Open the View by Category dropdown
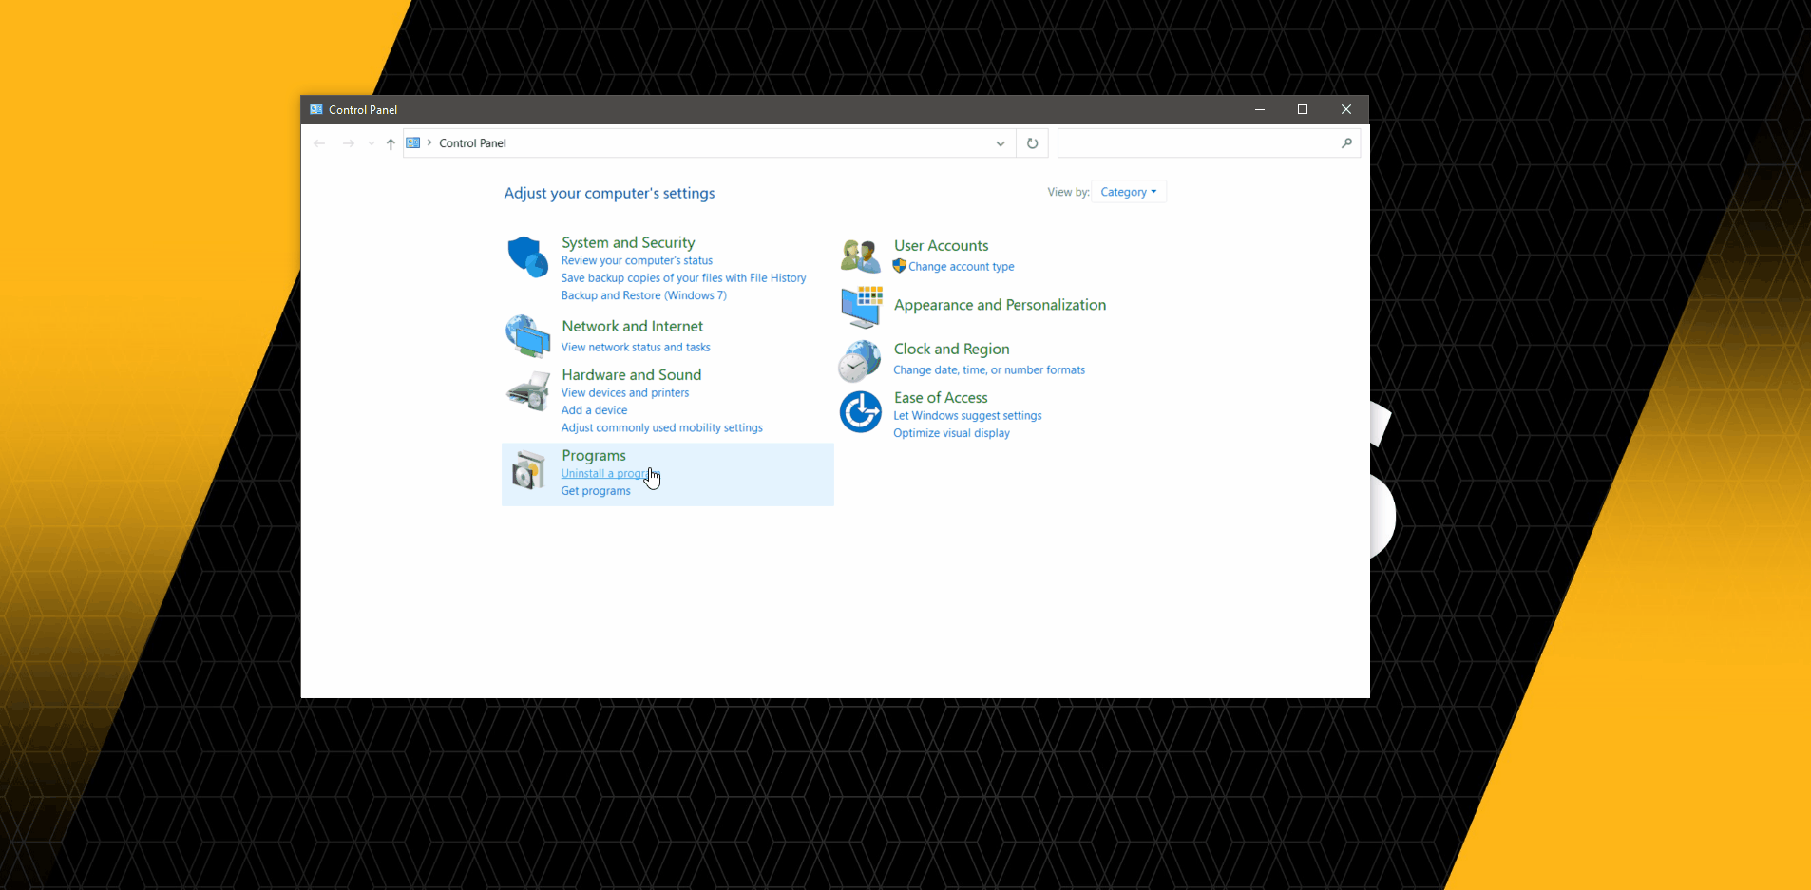 coord(1129,192)
